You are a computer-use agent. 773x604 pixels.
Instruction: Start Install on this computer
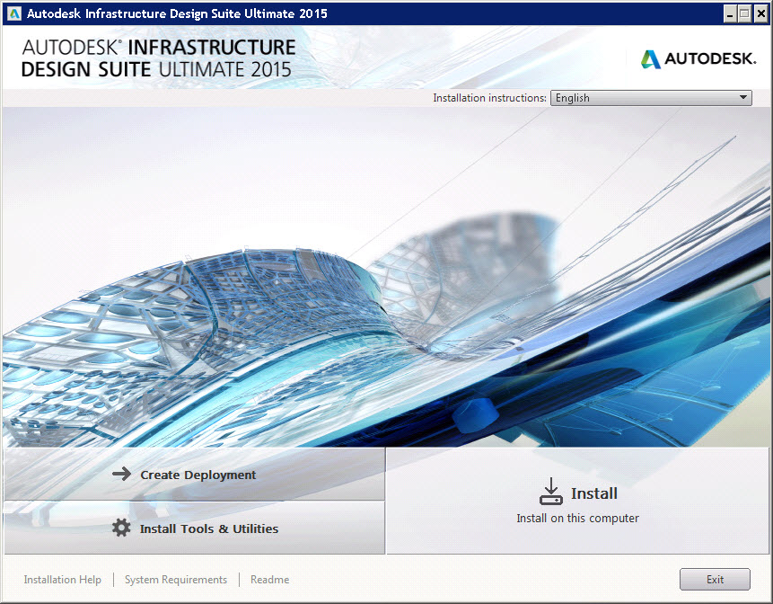tap(578, 501)
